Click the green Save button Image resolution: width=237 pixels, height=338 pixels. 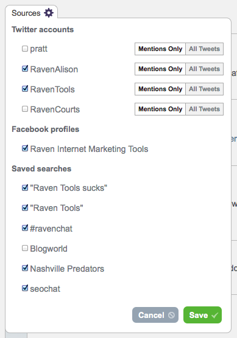[x=202, y=315]
